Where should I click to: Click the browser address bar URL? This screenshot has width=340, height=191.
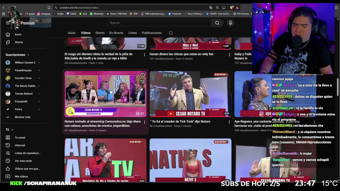79,8
